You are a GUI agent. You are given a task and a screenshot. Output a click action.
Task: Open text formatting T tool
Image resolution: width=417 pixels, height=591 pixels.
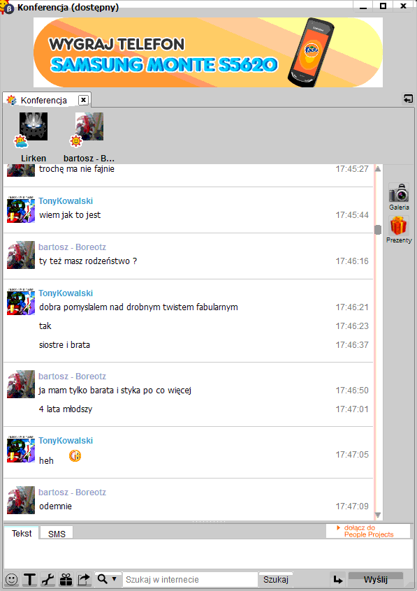click(x=30, y=579)
